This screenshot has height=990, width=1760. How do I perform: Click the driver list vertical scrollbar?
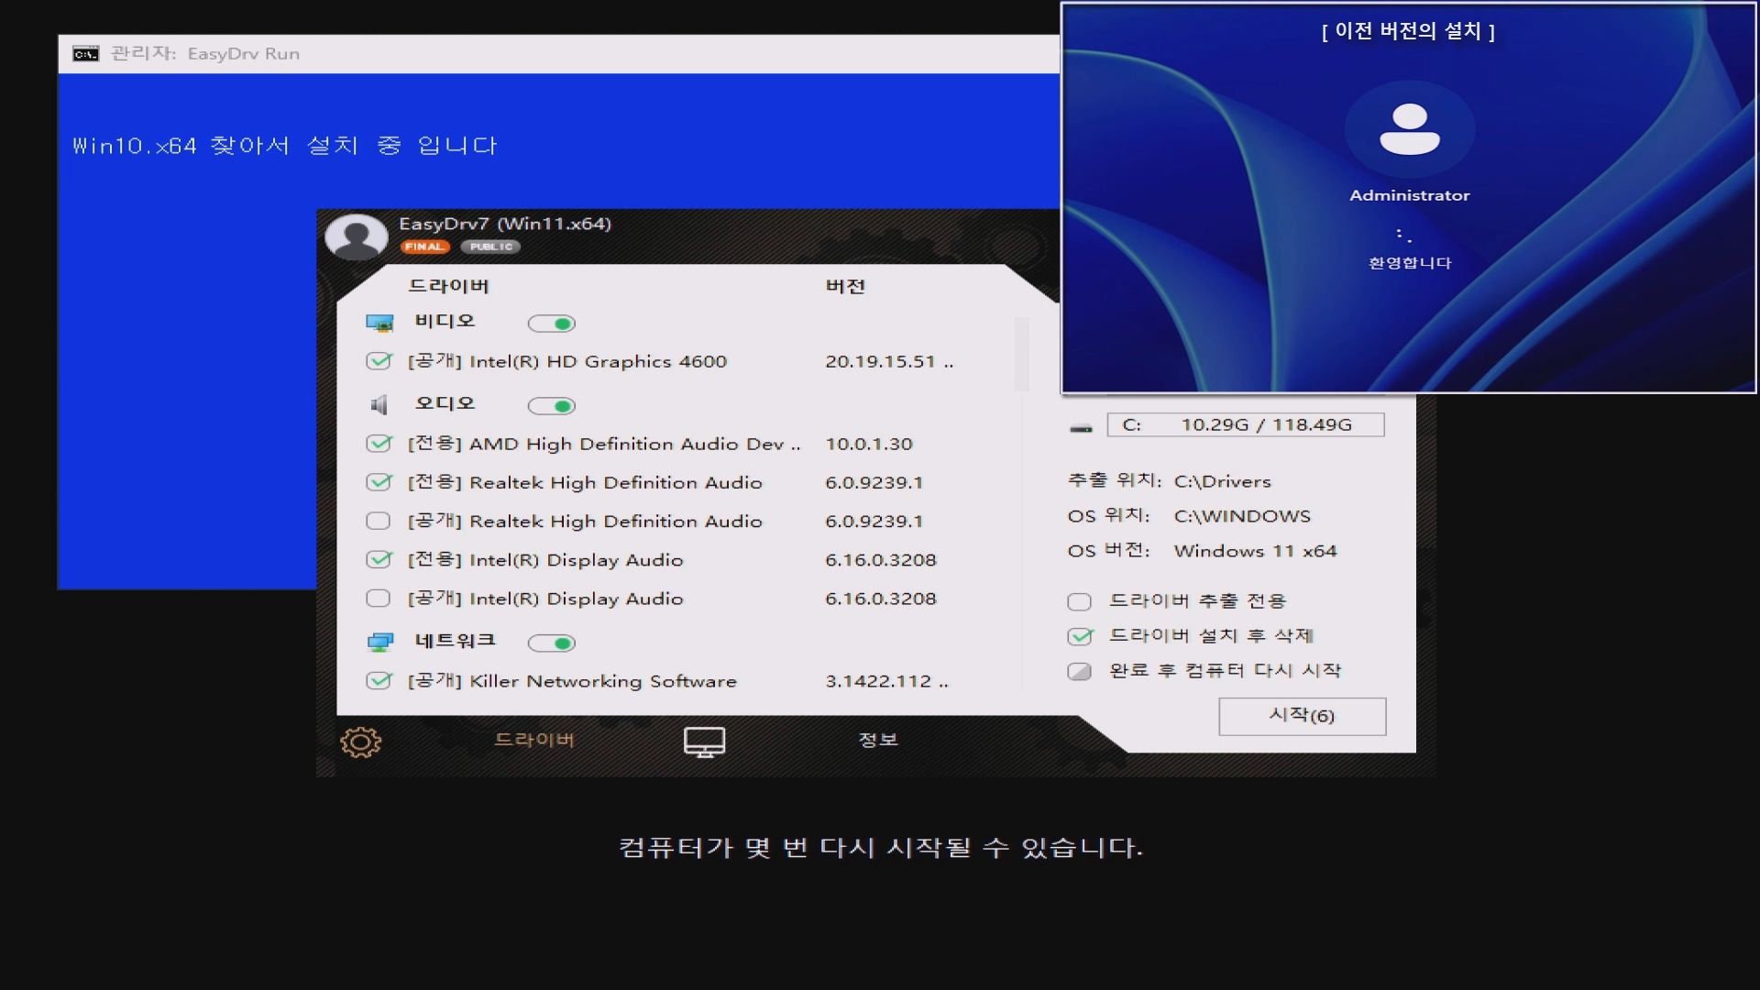click(x=1021, y=354)
